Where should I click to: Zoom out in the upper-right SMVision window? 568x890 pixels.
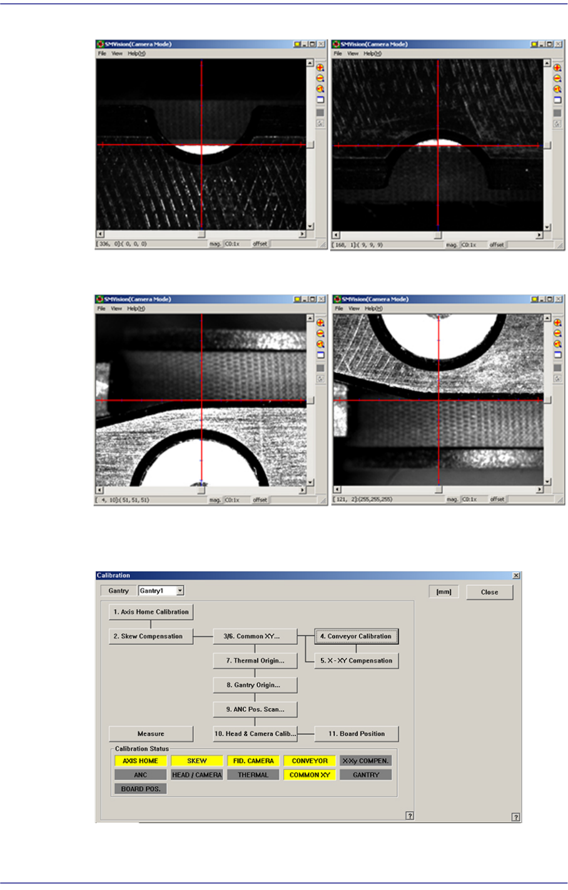click(x=557, y=79)
